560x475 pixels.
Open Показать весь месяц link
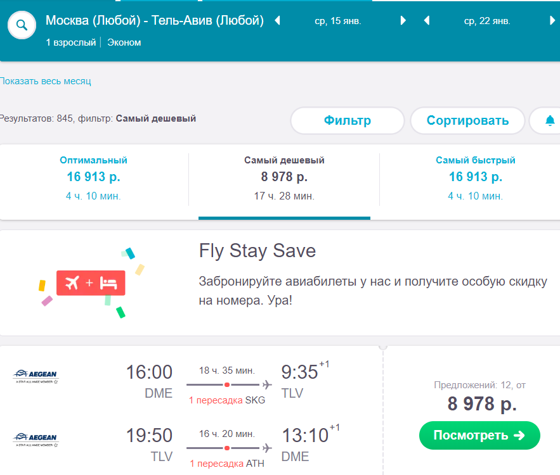click(46, 81)
